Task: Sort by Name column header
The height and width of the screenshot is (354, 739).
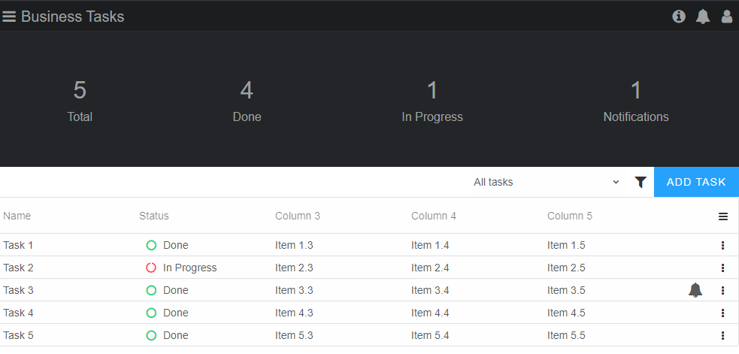Action: click(x=17, y=216)
